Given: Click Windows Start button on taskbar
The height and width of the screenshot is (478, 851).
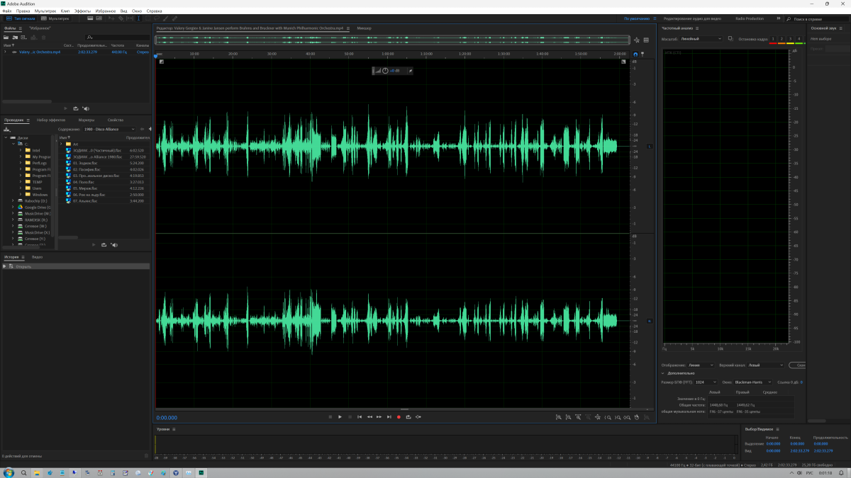Looking at the screenshot, I should [x=8, y=472].
